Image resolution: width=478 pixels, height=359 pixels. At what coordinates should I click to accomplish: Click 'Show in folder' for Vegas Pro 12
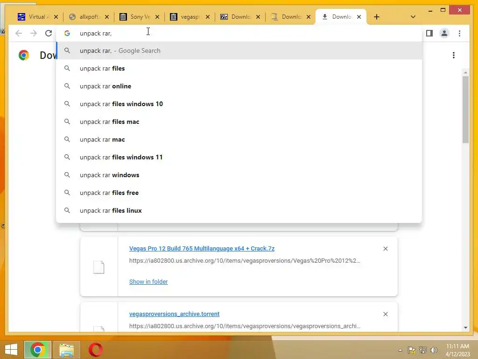pos(148,281)
